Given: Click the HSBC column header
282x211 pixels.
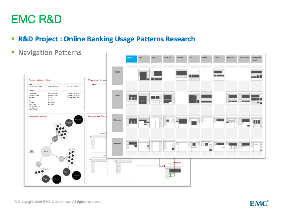Looking at the screenshot, I should (x=156, y=59).
